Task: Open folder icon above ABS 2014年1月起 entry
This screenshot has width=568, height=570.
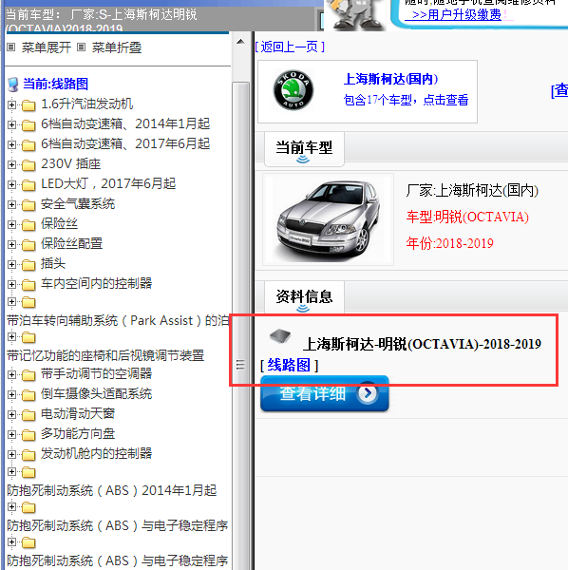Action: coord(28,472)
